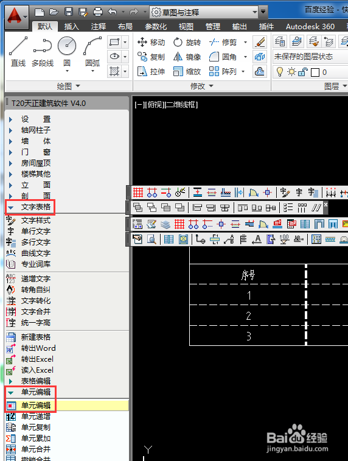Viewport: 348px width, 461px height.
Task: Close the second floating toolbar
Action: pos(325,204)
